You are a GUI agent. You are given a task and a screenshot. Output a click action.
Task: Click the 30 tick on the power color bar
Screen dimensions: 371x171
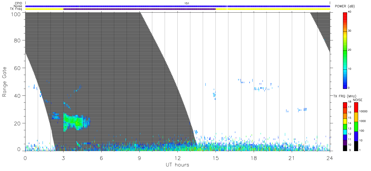pos(350,31)
